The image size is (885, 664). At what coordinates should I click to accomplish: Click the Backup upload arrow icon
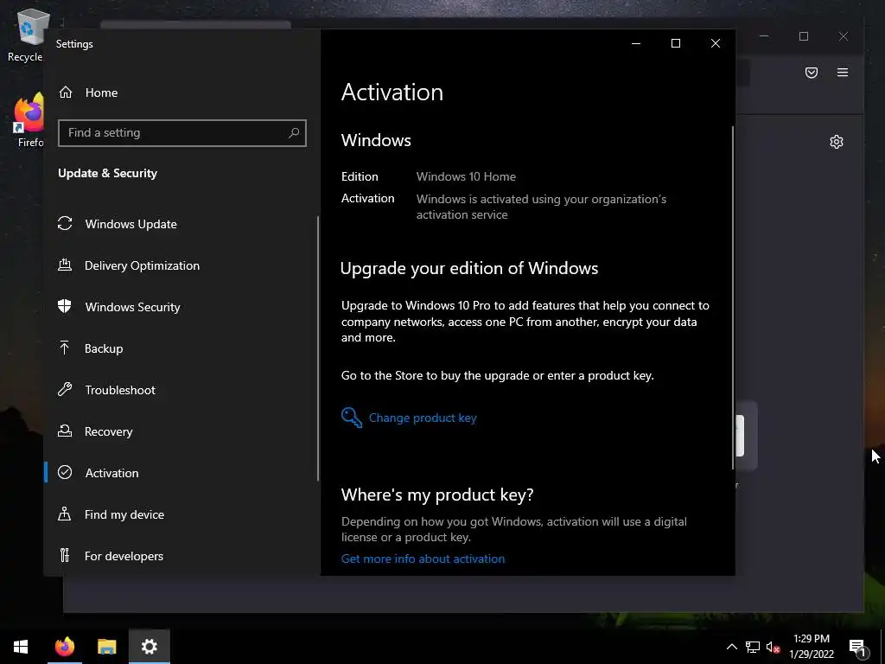point(64,348)
